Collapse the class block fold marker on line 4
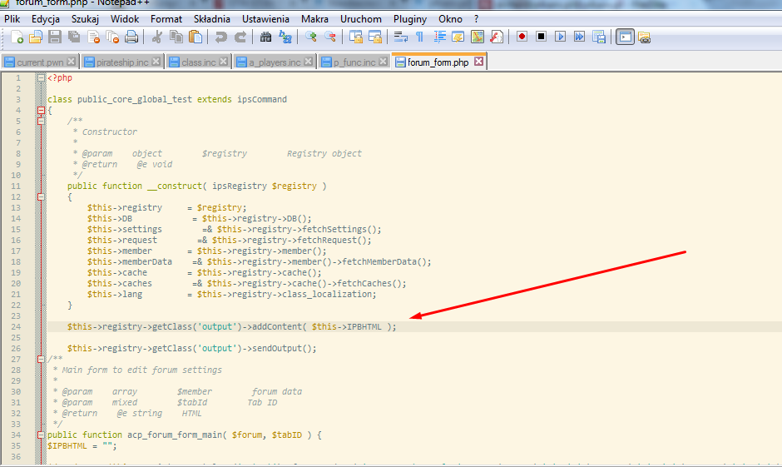 coord(41,110)
